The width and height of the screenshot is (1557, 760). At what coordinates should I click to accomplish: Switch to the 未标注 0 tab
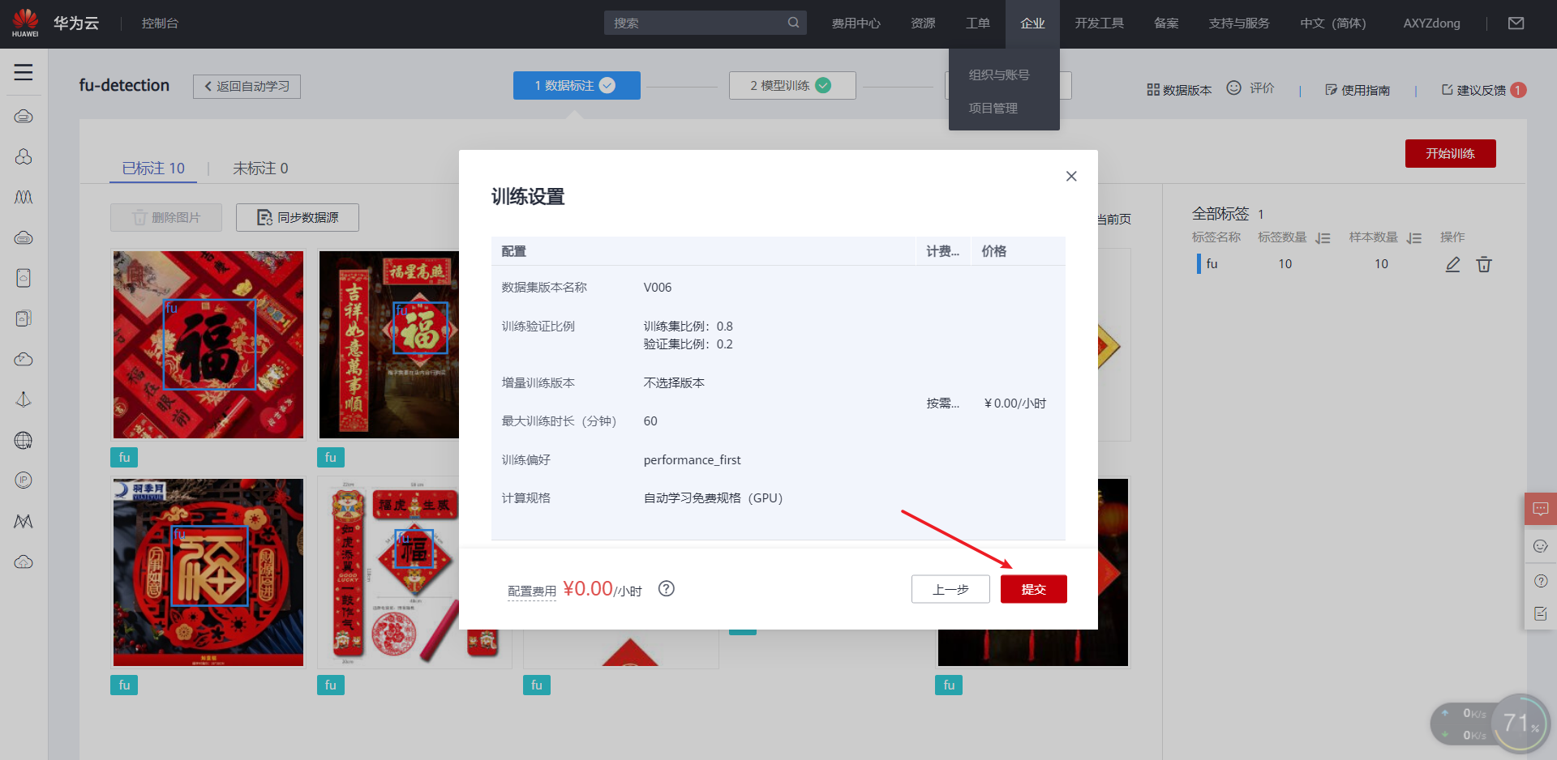260,168
